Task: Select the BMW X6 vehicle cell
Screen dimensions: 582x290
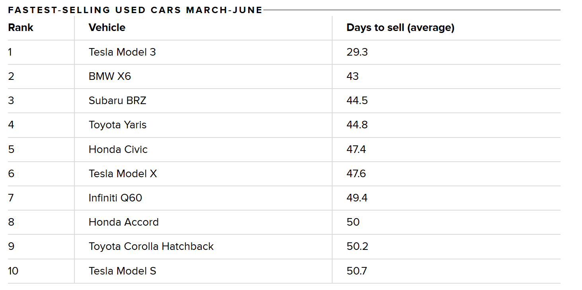Action: (x=110, y=76)
